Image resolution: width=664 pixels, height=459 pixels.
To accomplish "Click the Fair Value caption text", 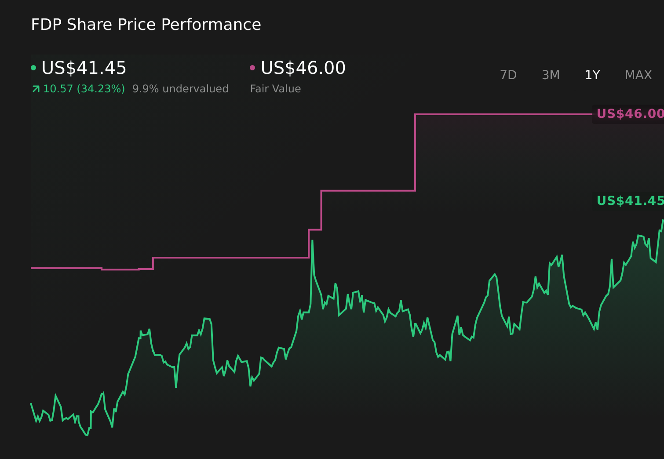I will (x=275, y=88).
